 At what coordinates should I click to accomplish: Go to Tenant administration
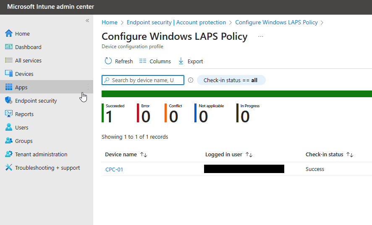[x=41, y=154]
